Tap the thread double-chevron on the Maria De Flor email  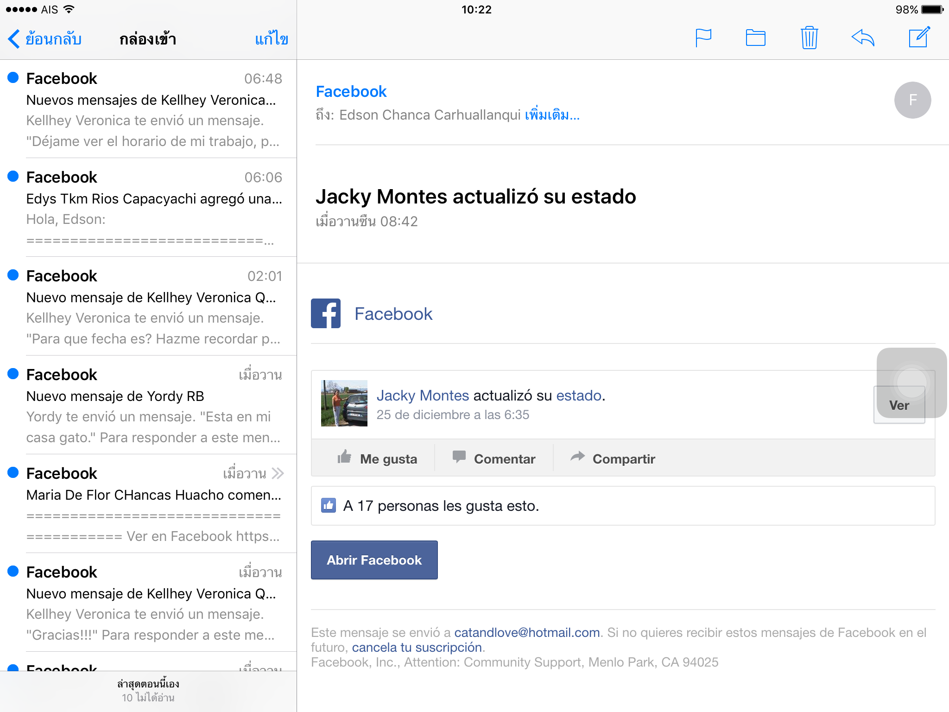pos(278,473)
